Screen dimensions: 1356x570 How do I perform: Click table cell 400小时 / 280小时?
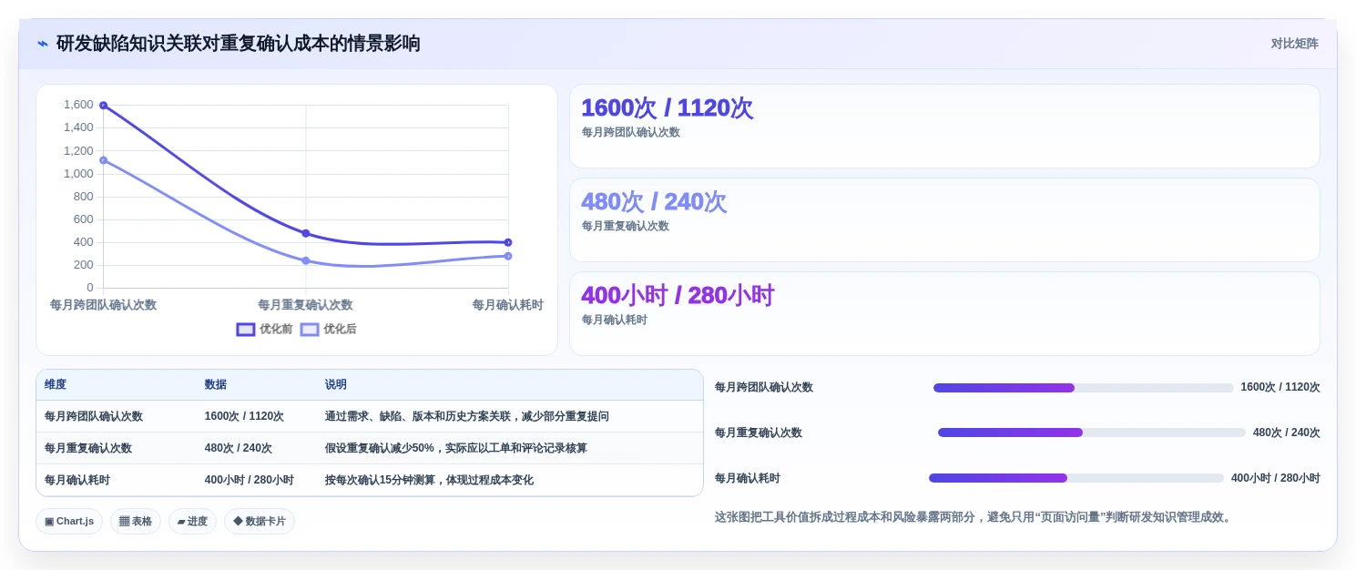(x=250, y=480)
